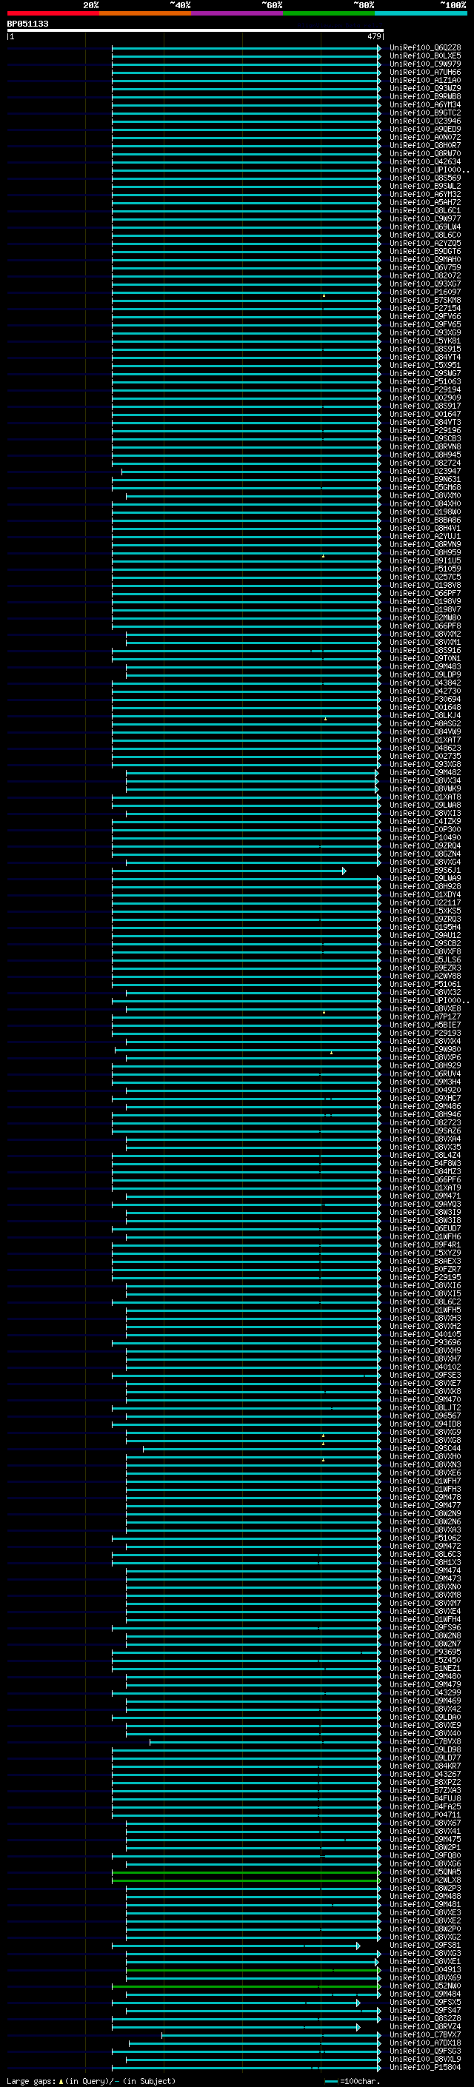Select hit label UniRef100_Q40102
The image size is (474, 2087).
425,1367
